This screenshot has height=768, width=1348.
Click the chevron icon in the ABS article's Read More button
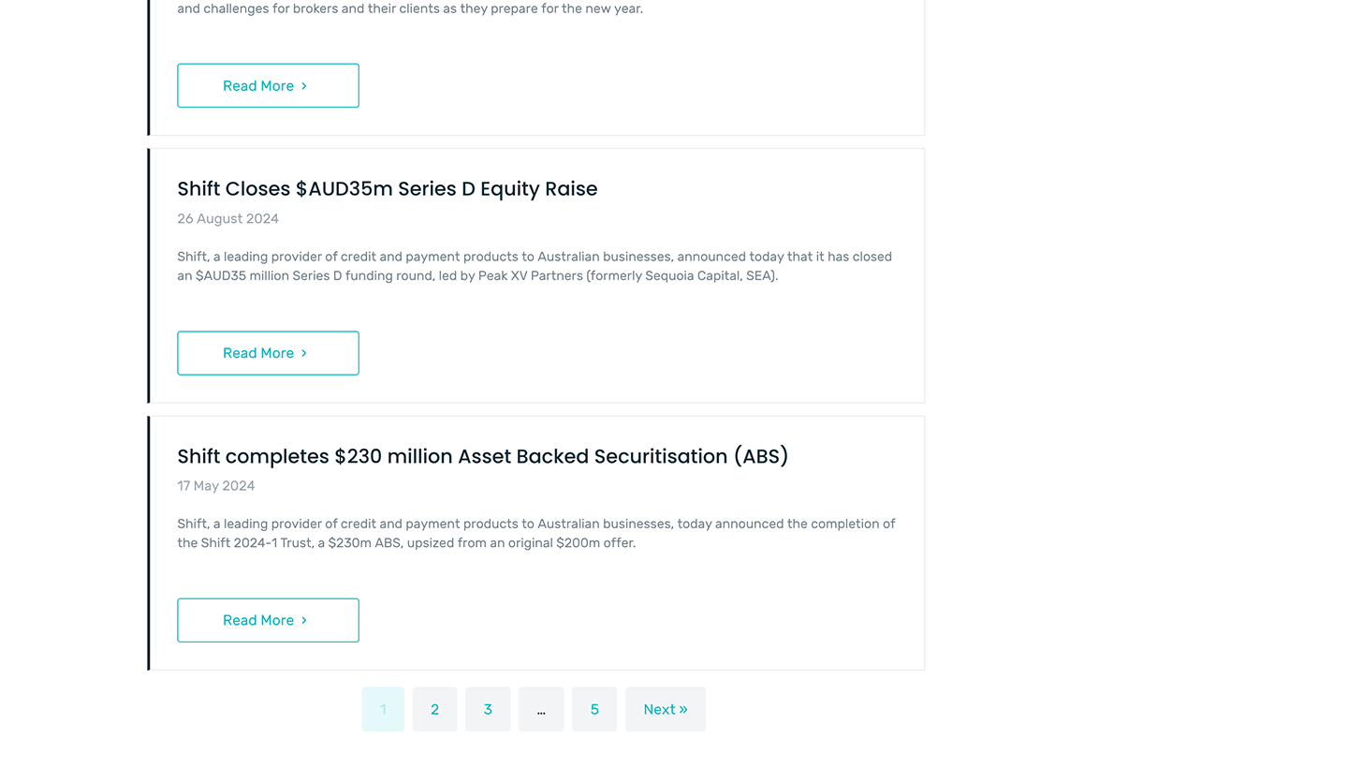[x=304, y=620]
